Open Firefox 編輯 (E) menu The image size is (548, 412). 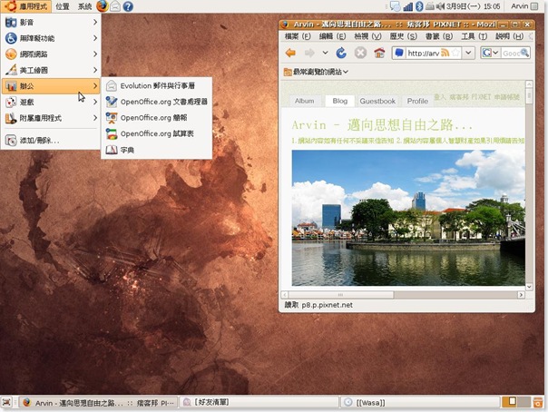click(x=332, y=36)
